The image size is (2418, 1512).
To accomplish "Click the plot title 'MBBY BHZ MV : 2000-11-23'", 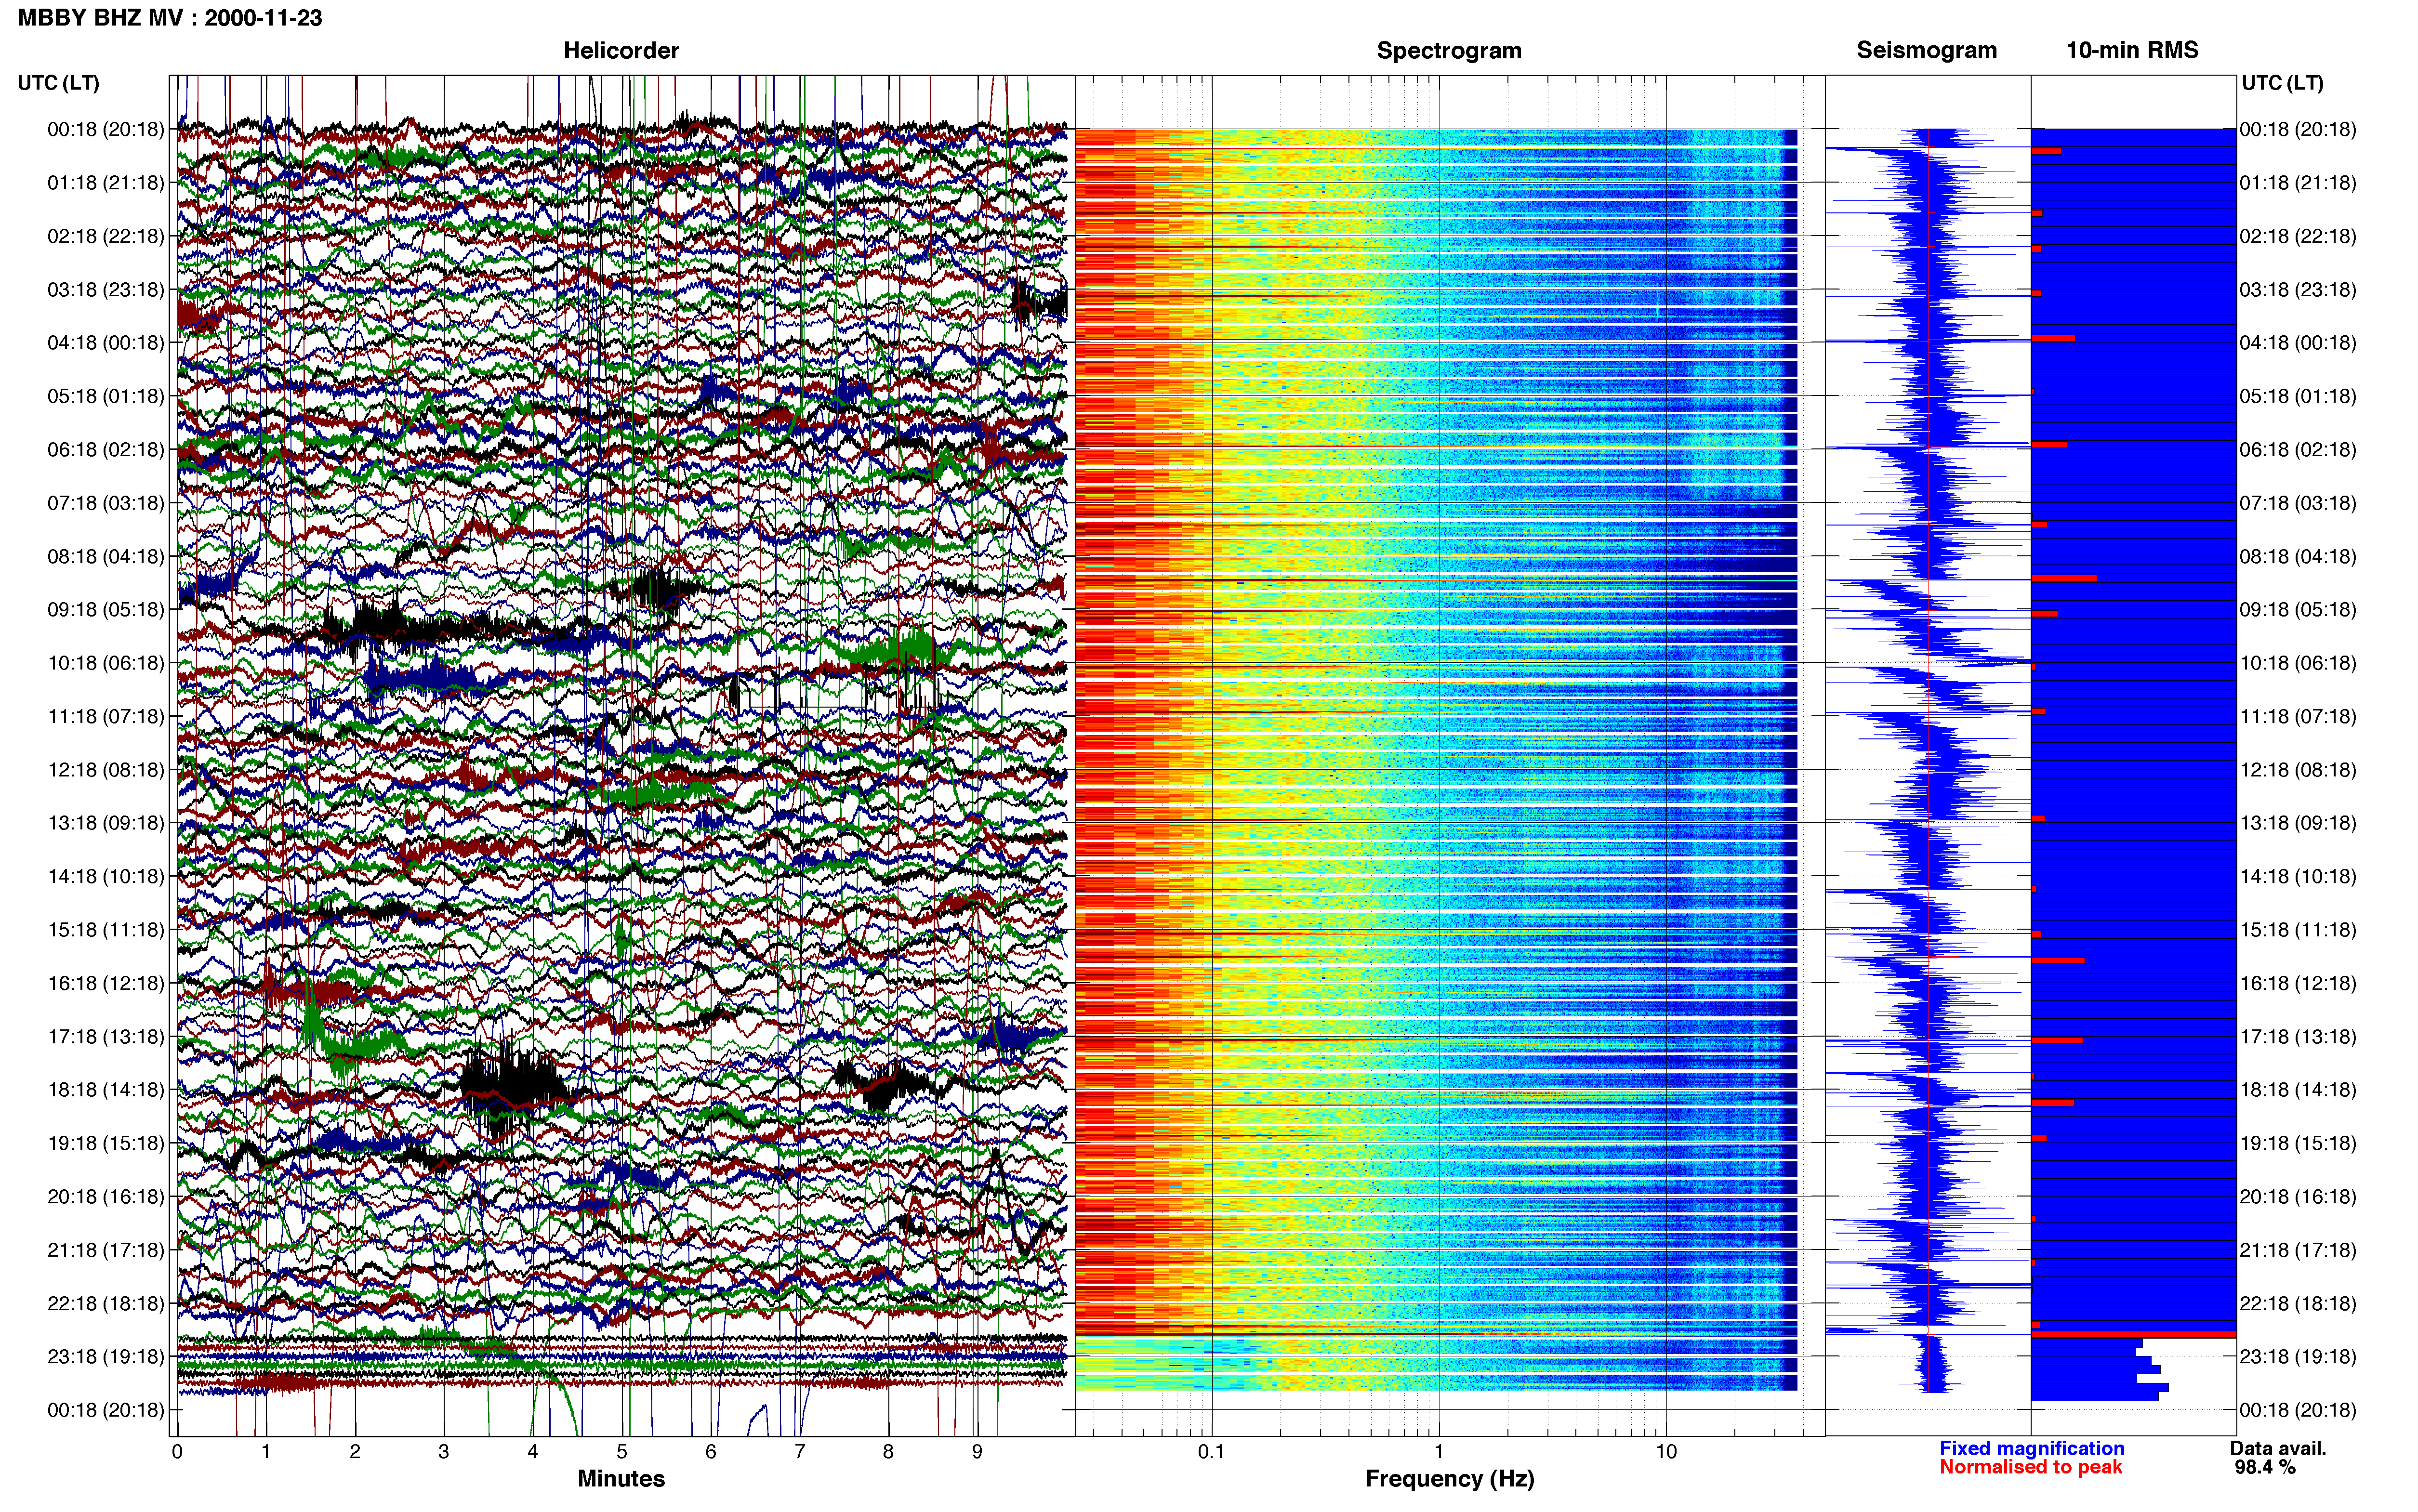I will tap(170, 18).
